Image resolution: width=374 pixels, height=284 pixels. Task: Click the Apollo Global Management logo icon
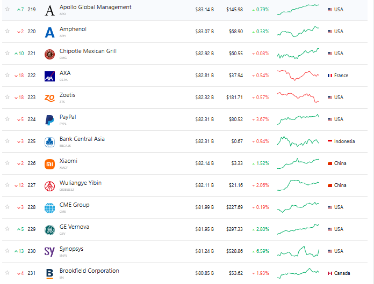49,11
